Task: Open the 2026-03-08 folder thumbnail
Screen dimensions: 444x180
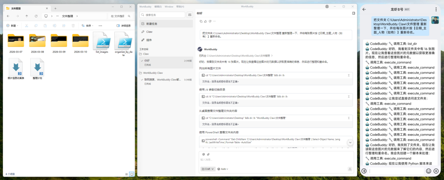Action: pyautogui.click(x=37, y=41)
